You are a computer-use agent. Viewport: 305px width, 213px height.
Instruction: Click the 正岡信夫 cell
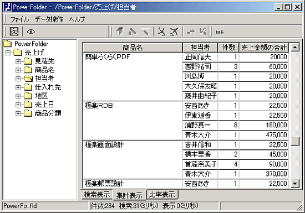click(200, 57)
